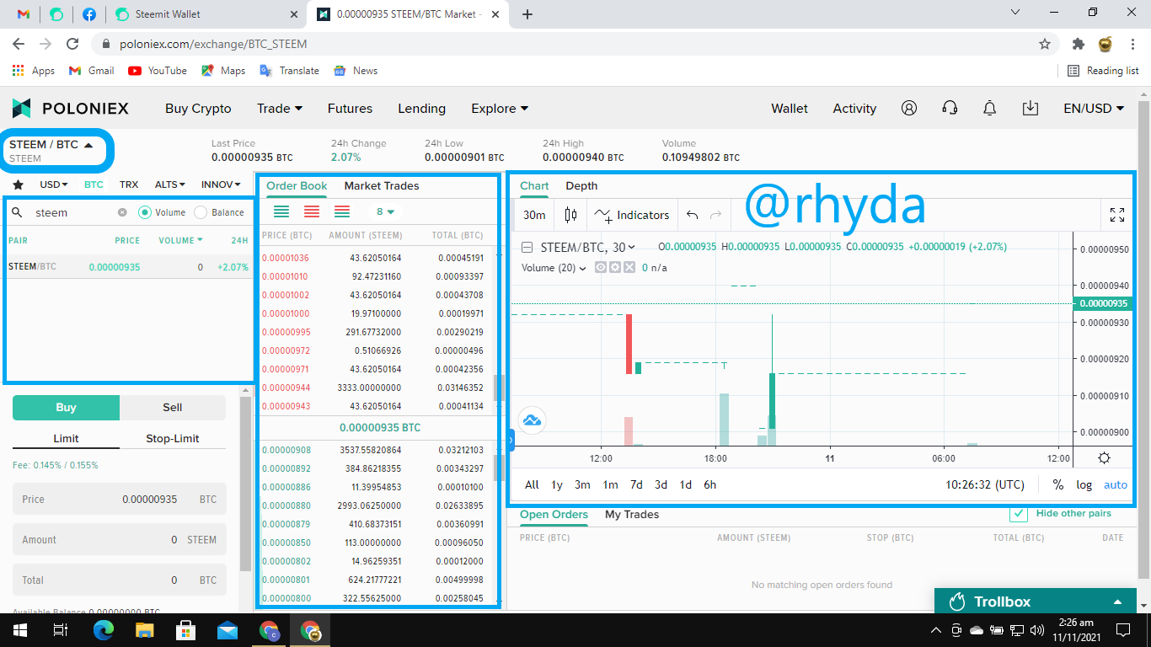Click the Sell button
Image resolution: width=1151 pixels, height=647 pixels.
(x=173, y=407)
